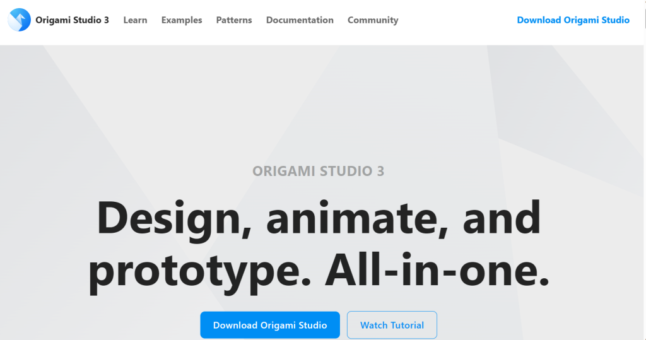Click the Watch Tutorial button
The image size is (646, 340).
click(392, 325)
